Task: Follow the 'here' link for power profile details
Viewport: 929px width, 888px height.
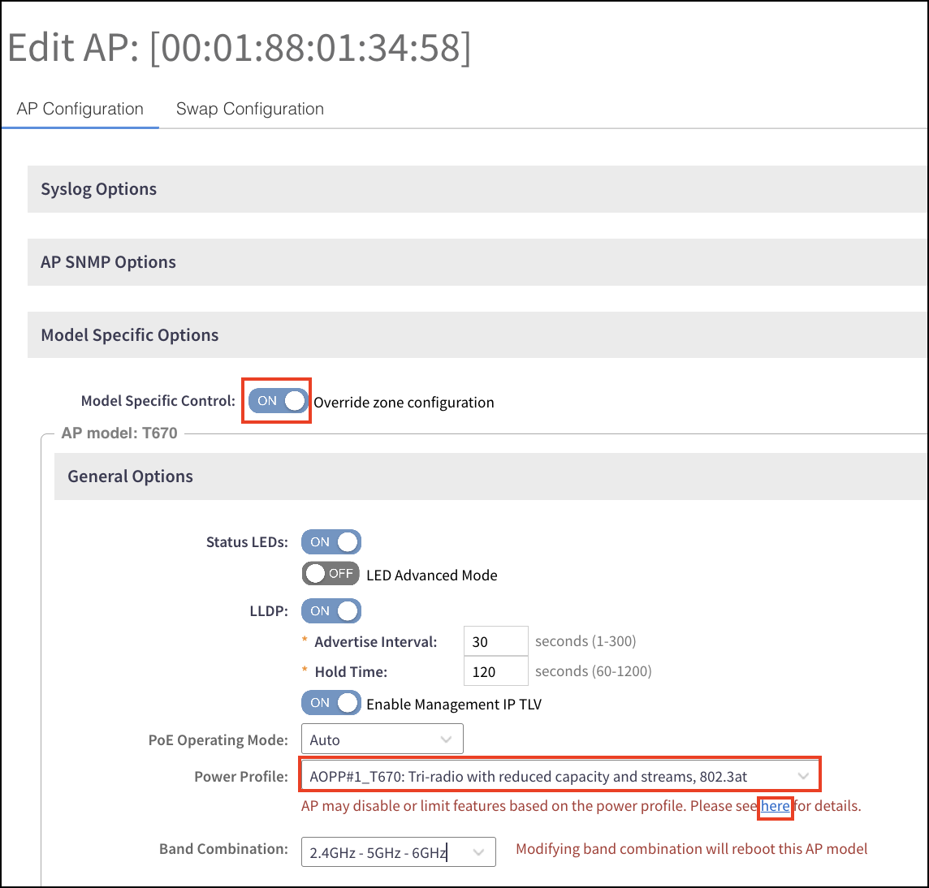Action: point(775,806)
